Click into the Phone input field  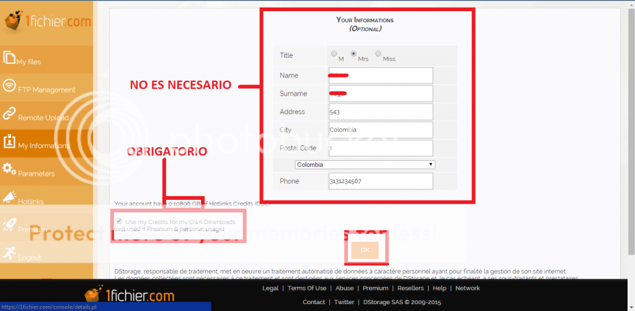pyautogui.click(x=380, y=181)
